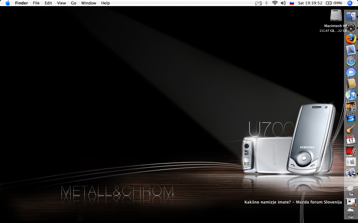Open the Edit menu
The height and width of the screenshot is (223, 358).
[x=48, y=3]
